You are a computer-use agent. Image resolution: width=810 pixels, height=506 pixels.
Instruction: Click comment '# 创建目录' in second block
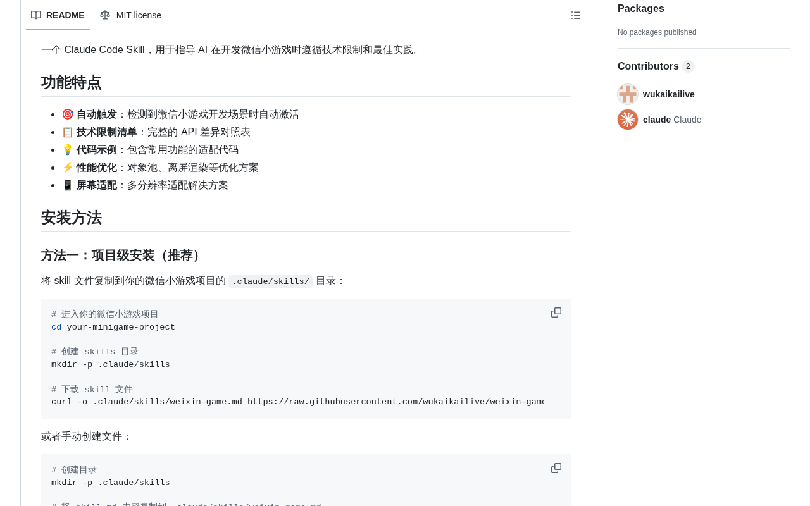pyautogui.click(x=74, y=470)
